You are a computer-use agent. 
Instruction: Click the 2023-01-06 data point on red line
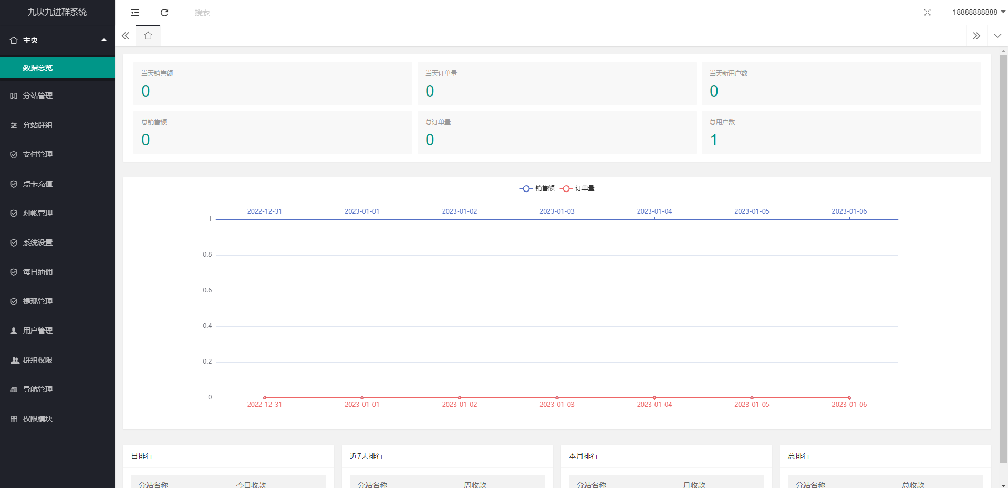849,398
